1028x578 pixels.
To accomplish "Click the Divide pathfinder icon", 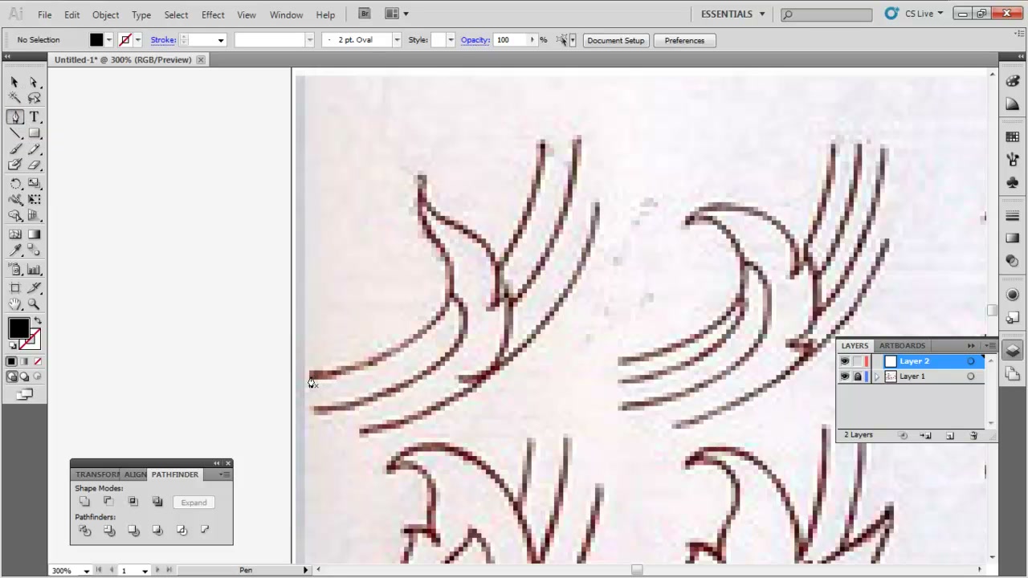I will point(85,531).
